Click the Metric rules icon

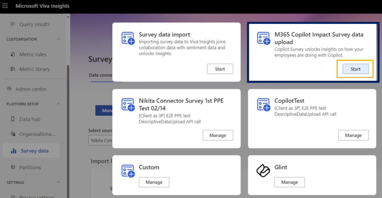(13, 54)
